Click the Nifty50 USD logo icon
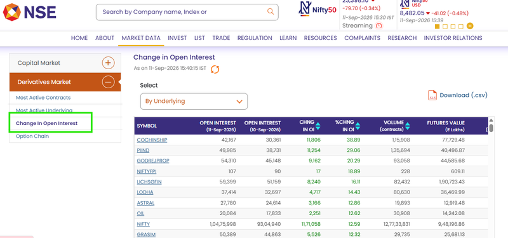 pos(404,4)
